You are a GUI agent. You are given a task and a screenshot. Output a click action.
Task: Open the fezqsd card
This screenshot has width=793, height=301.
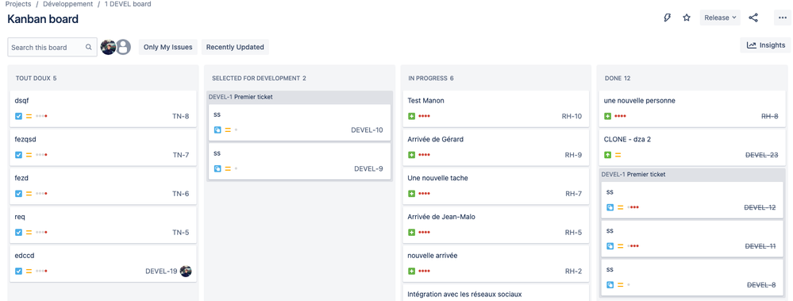tap(103, 147)
